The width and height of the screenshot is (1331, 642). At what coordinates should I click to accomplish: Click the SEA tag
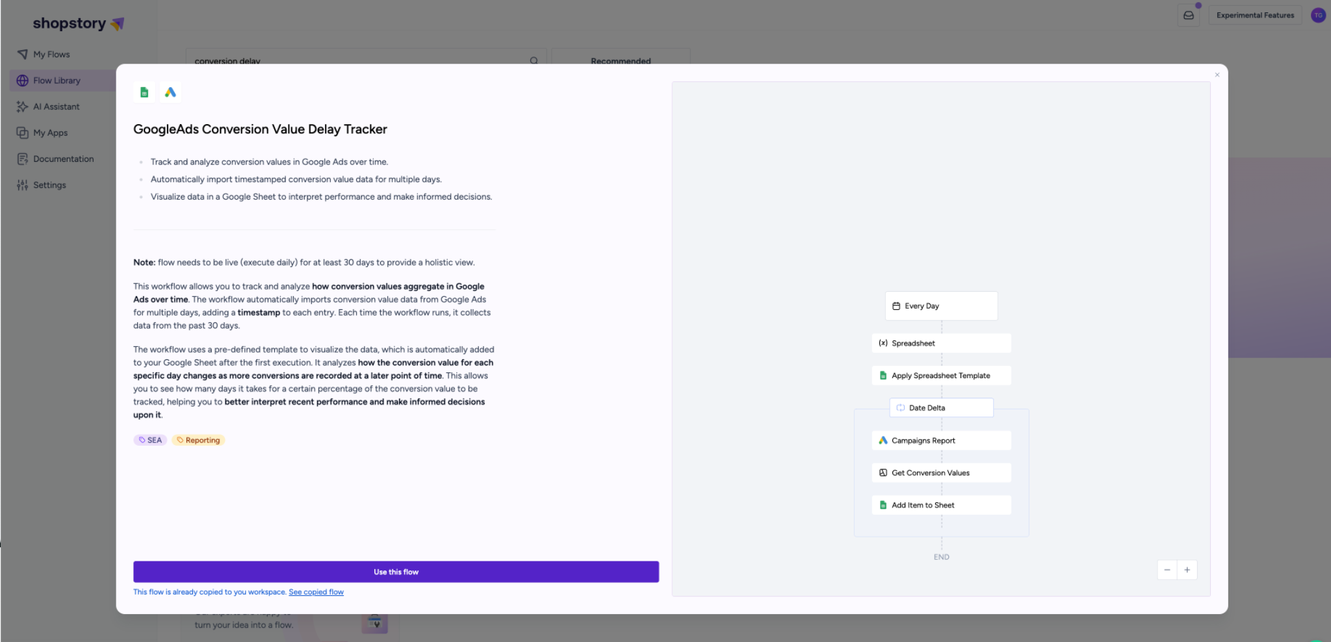coord(150,440)
